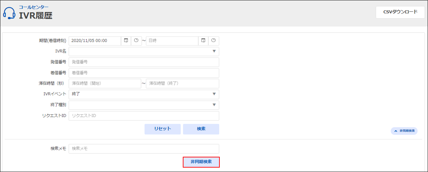
Task: Click the 検索 button
Action: 201,129
